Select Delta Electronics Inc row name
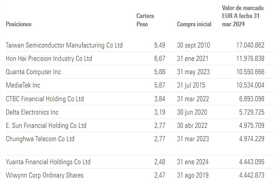Viewport: 274px width, 179px height. tap(32, 112)
